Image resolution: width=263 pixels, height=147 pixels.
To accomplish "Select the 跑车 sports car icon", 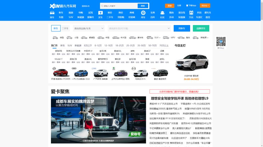I will (x=181, y=38).
